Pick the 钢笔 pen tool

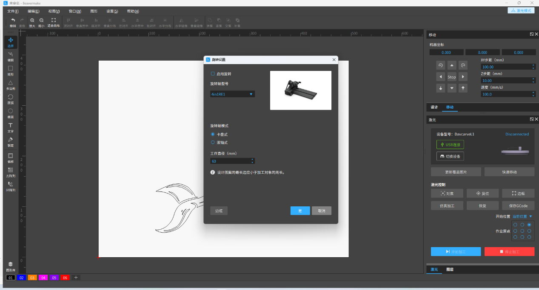11,141
